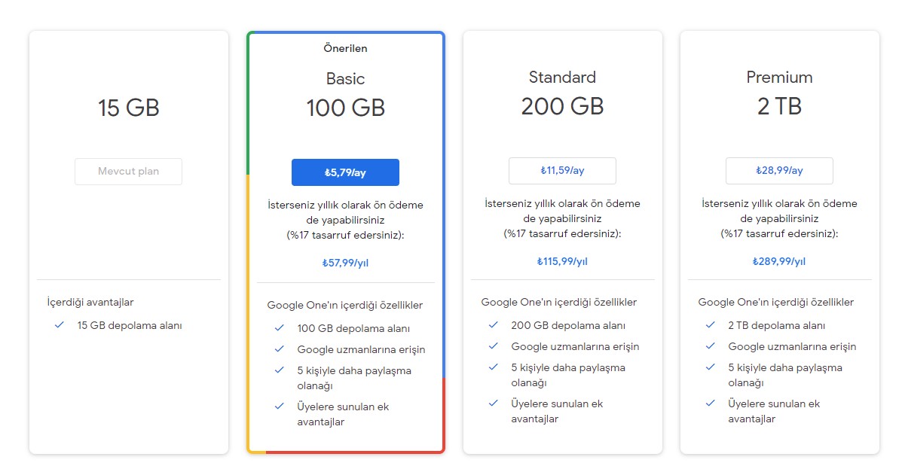Choose the ₺28,99/ay Premium plan button
Image resolution: width=902 pixels, height=472 pixels.
(779, 171)
